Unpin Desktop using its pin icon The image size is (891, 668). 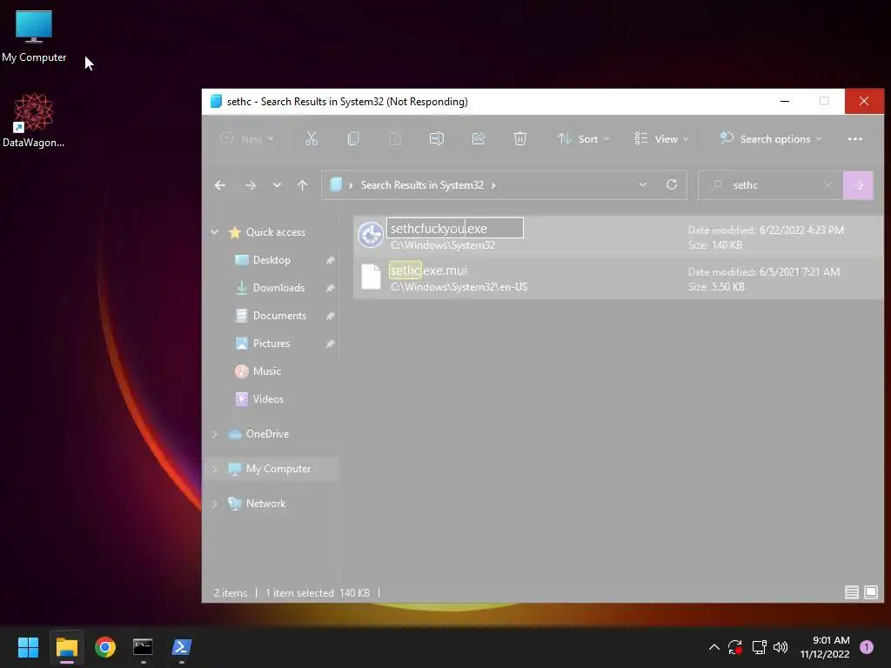click(330, 260)
